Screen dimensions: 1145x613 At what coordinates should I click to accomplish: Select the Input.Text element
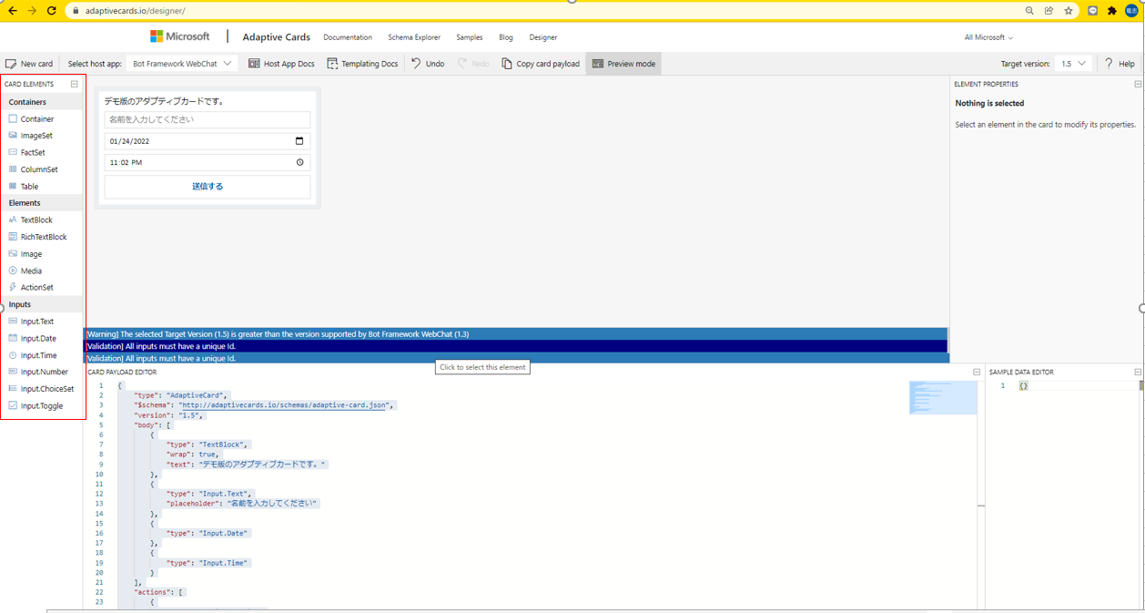point(31,322)
